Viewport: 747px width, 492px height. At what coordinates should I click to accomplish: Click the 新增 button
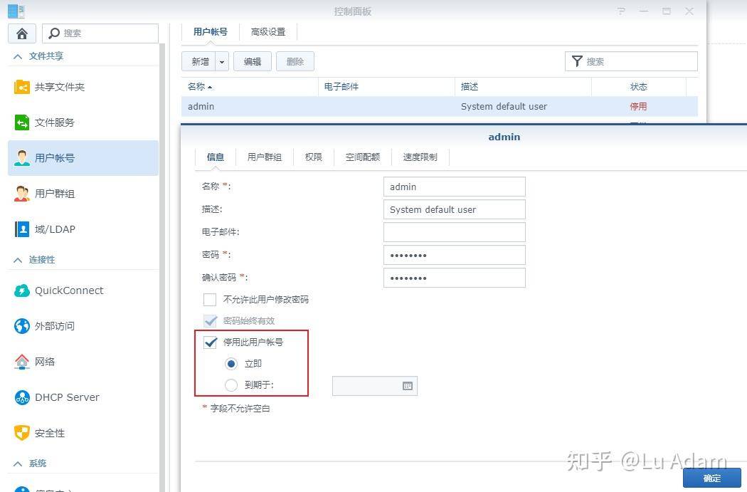tap(199, 61)
